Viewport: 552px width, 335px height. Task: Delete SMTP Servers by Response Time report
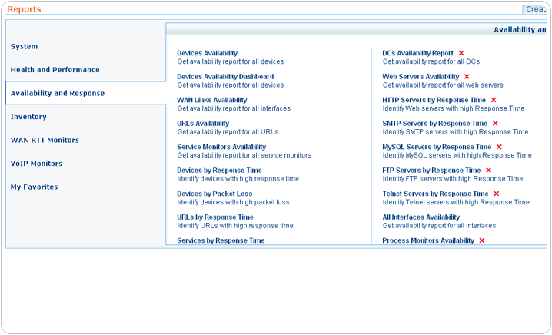coord(495,124)
